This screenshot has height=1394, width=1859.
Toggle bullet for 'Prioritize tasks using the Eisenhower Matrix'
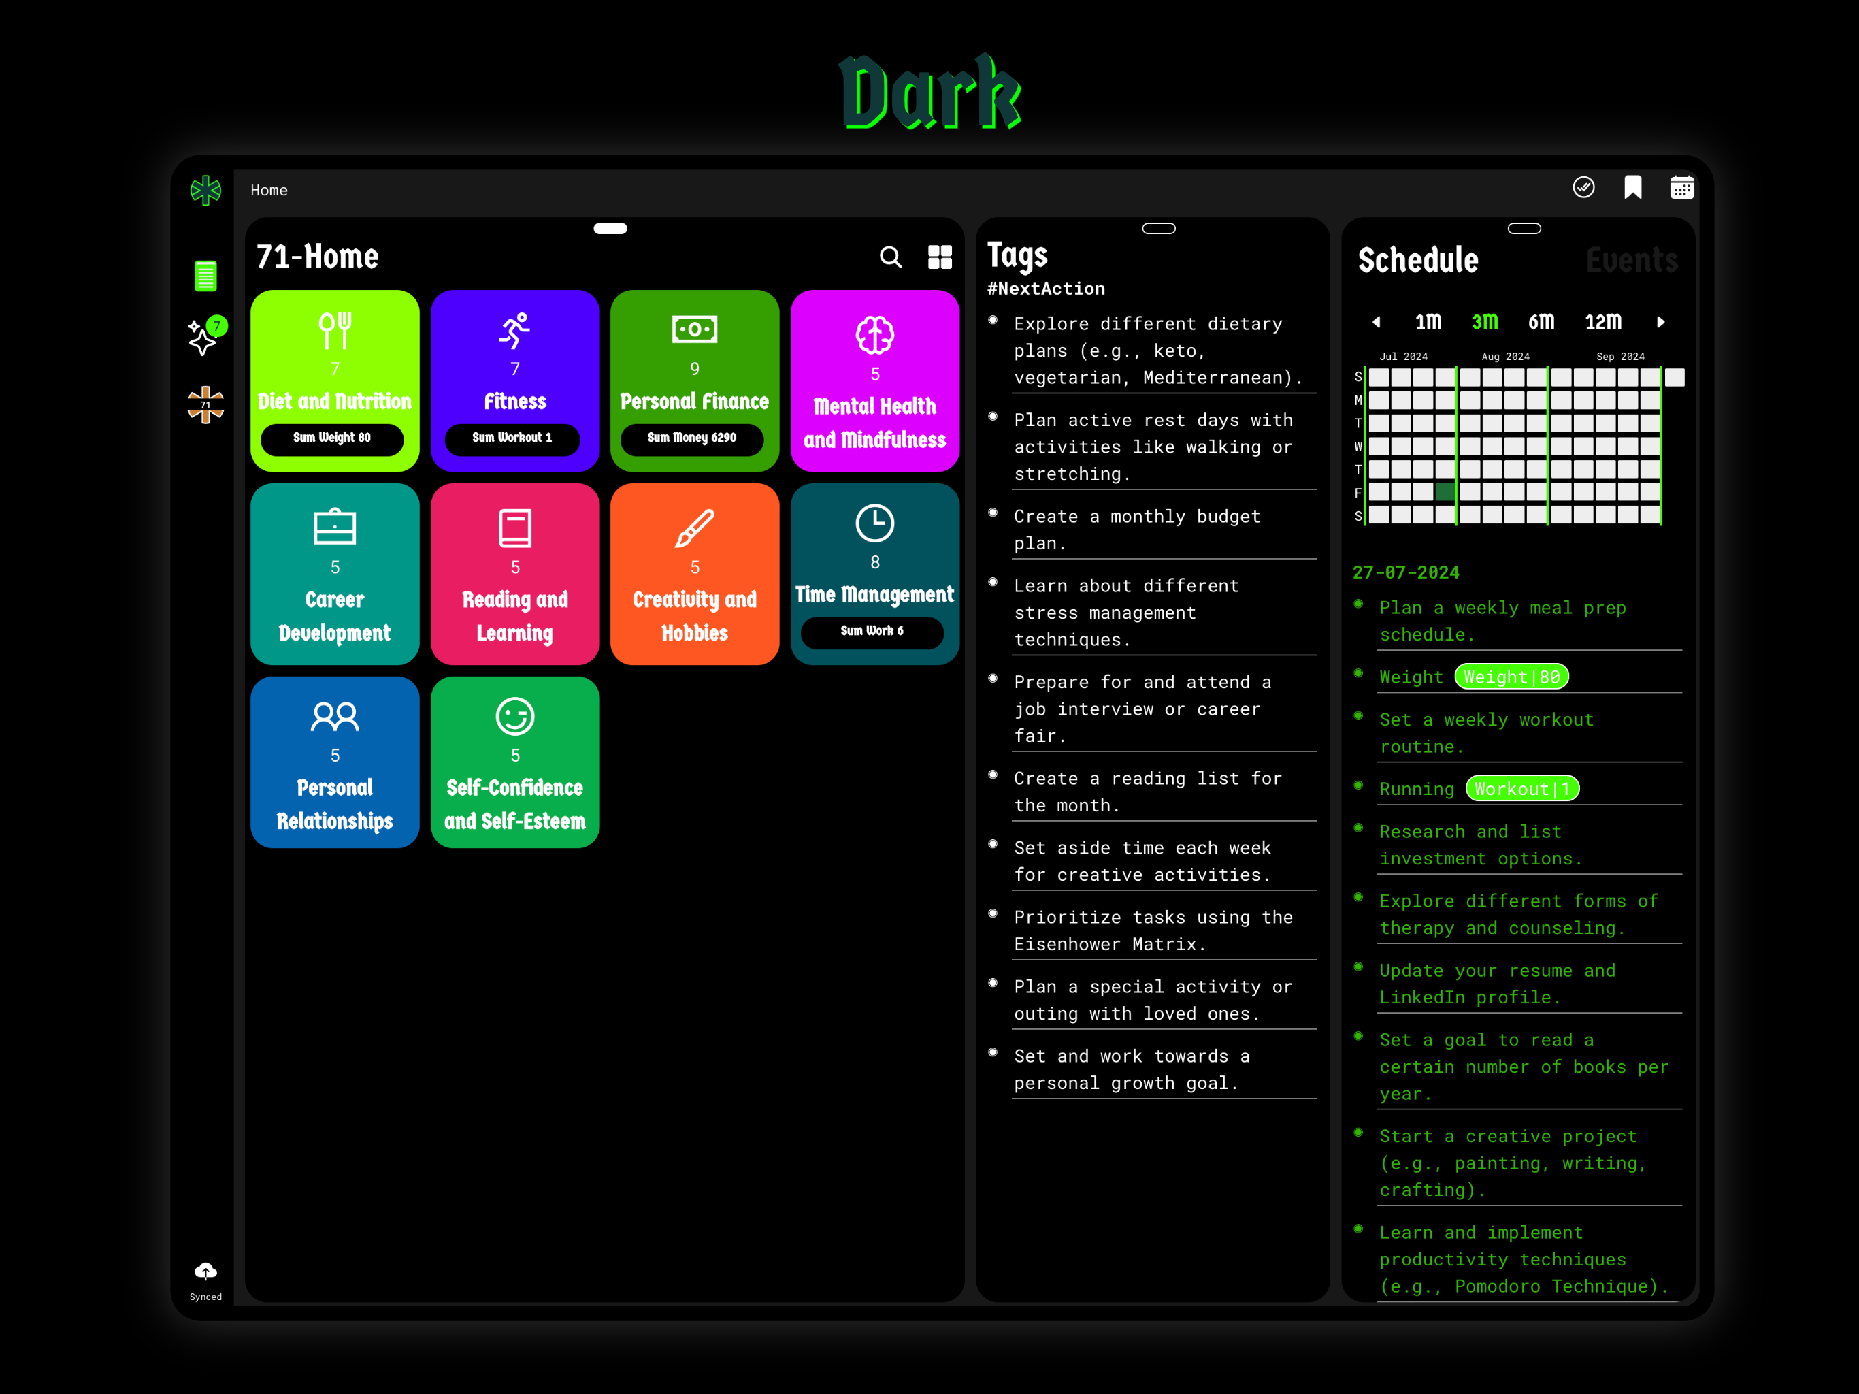point(993,914)
